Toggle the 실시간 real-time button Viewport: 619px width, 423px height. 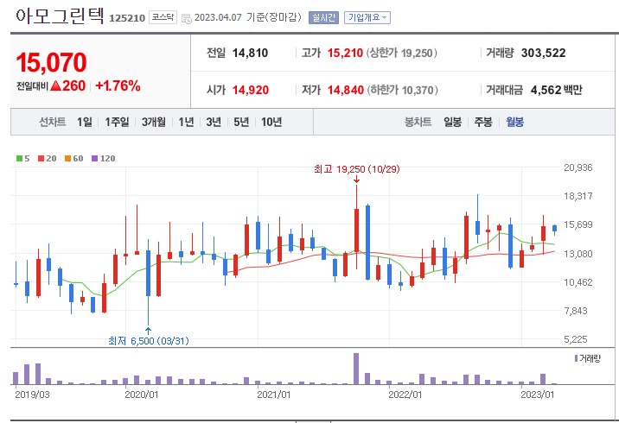click(323, 18)
